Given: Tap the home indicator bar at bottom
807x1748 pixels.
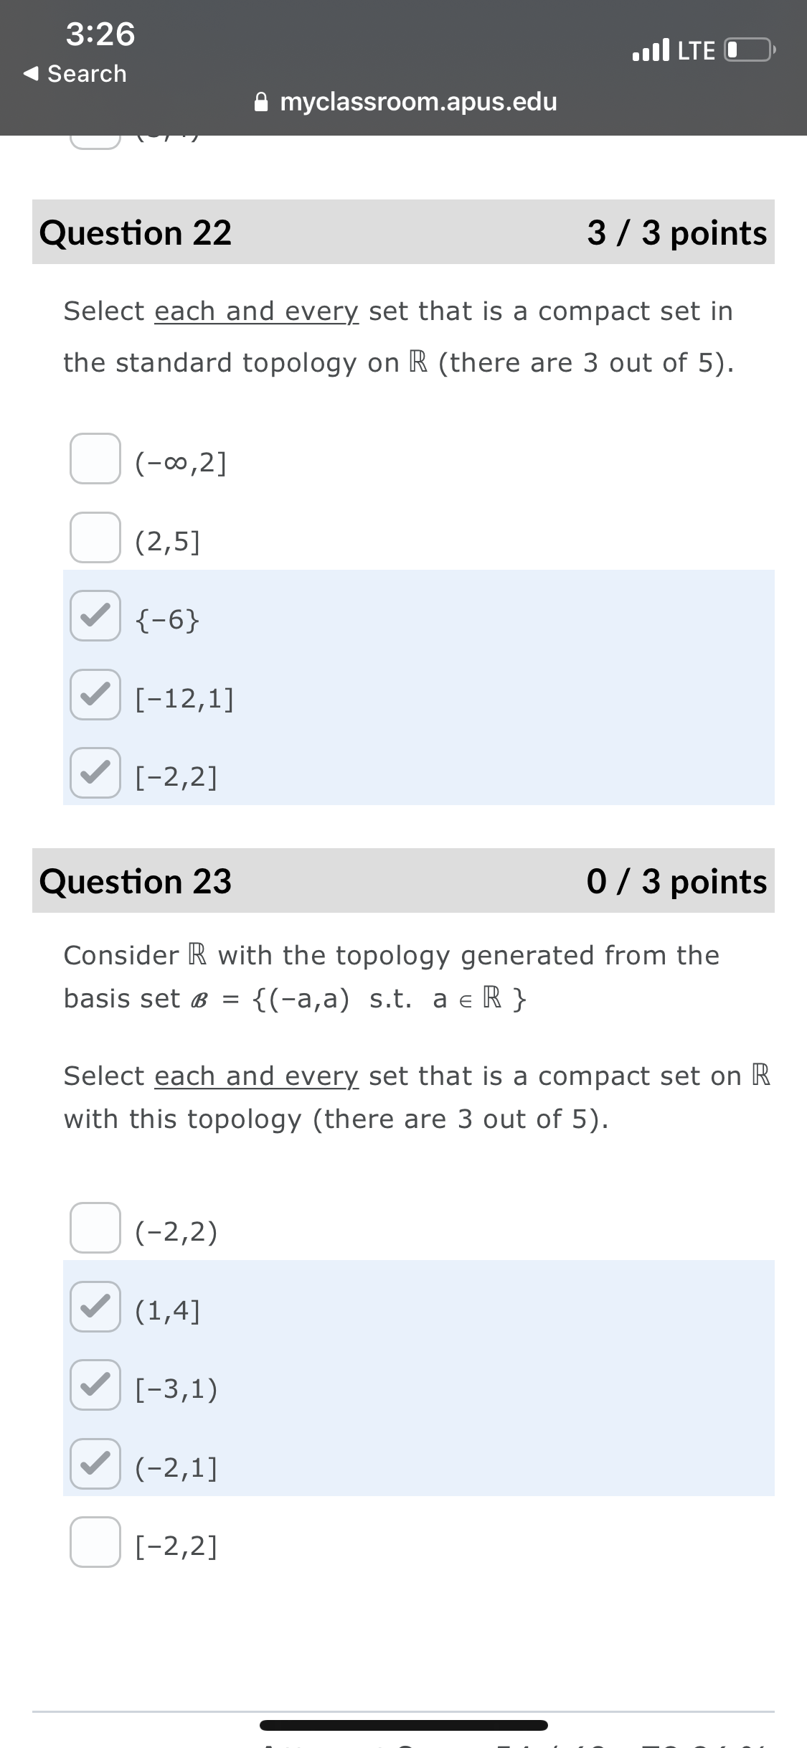Looking at the screenshot, I should point(404,1725).
